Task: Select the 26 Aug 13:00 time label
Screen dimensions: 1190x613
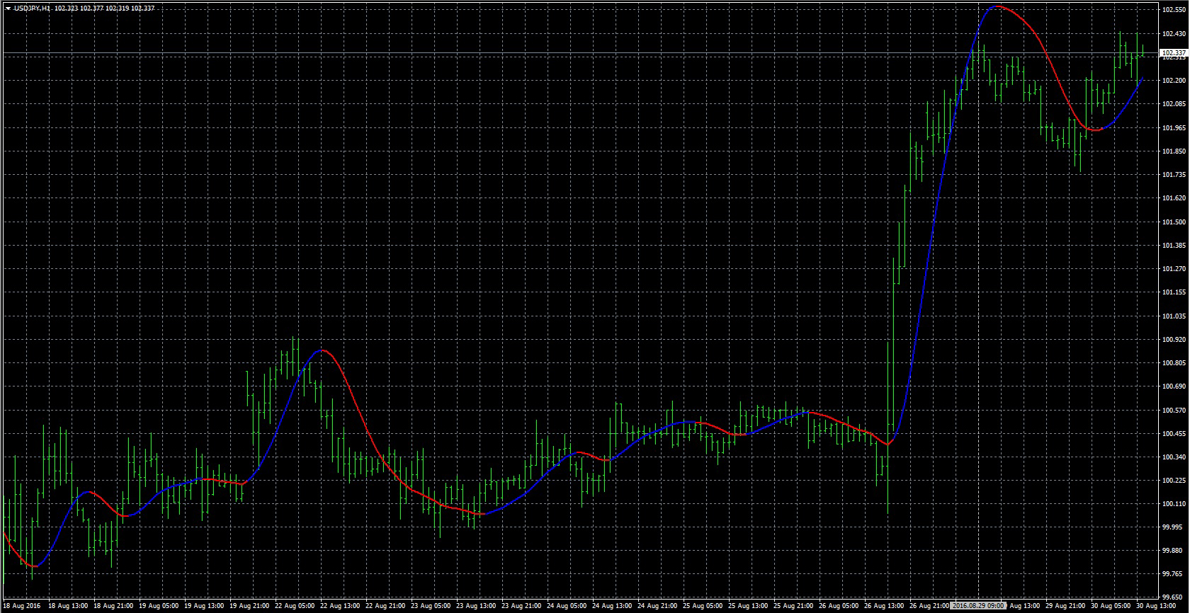Action: [884, 606]
